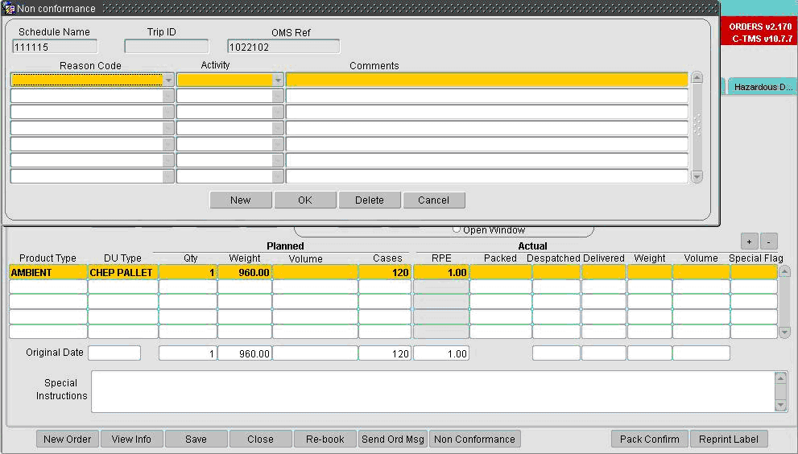Viewport: 798px width, 454px height.
Task: Select the CHEP PALLET DU type cell
Action: pyautogui.click(x=122, y=272)
